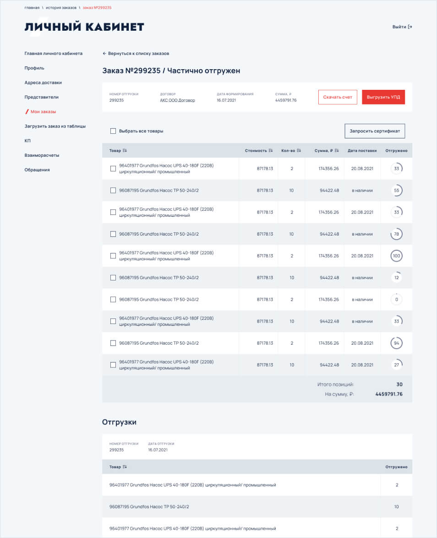Go to Взаиморасчеты in the sidebar
Viewport: 437px width, 538px height.
(42, 155)
